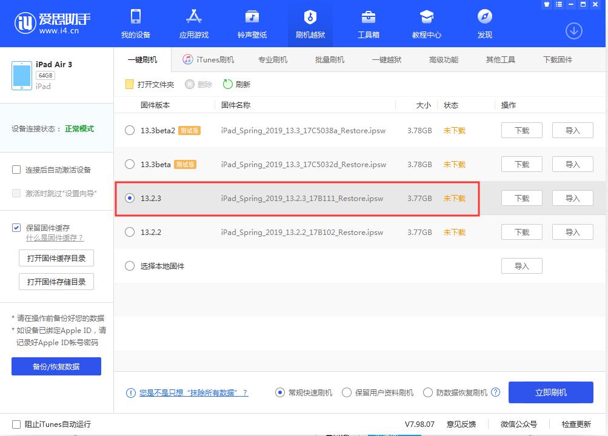Click 下载 button for 13.3beta2 firmware
608x436 pixels.
click(x=521, y=130)
